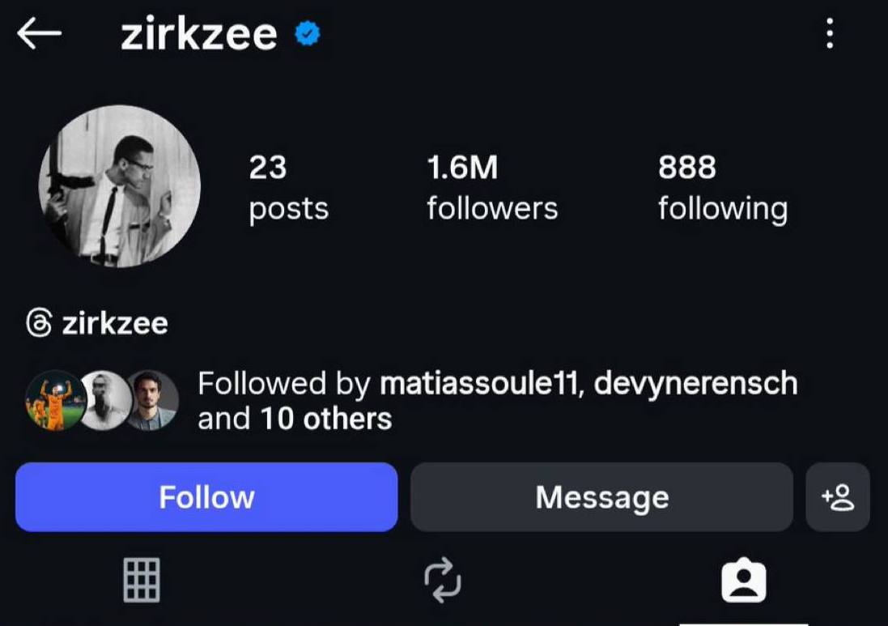Open devynerensch's profile from followed-by text
Screen dimensions: 888x626
(x=695, y=383)
